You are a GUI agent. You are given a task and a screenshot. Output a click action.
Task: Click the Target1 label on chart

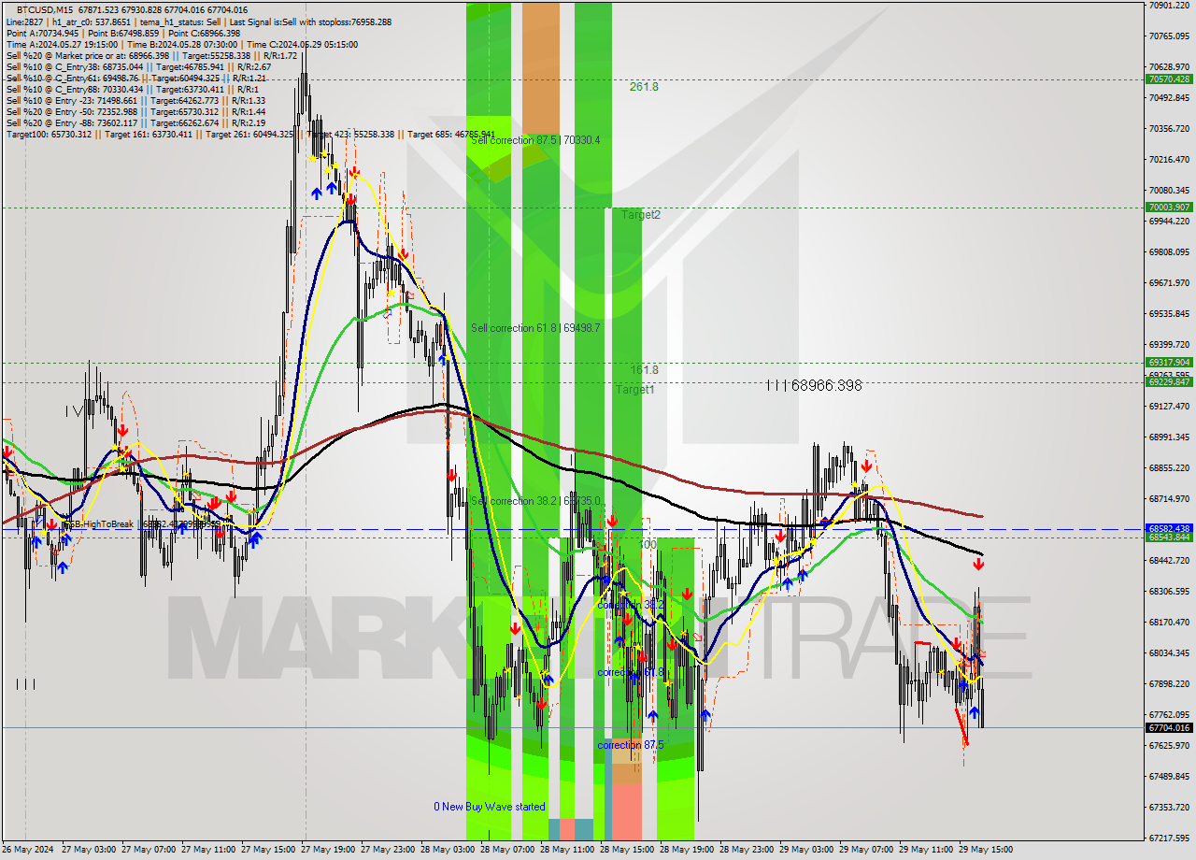click(634, 389)
